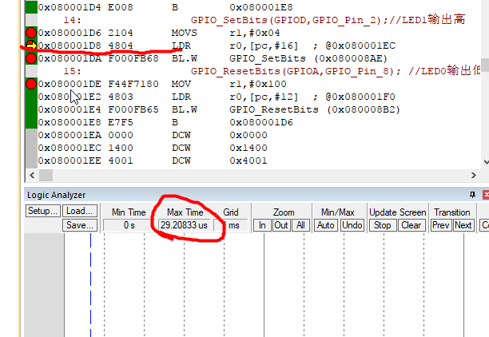Click the Zoom All button
The height and width of the screenshot is (337, 489).
tap(300, 225)
